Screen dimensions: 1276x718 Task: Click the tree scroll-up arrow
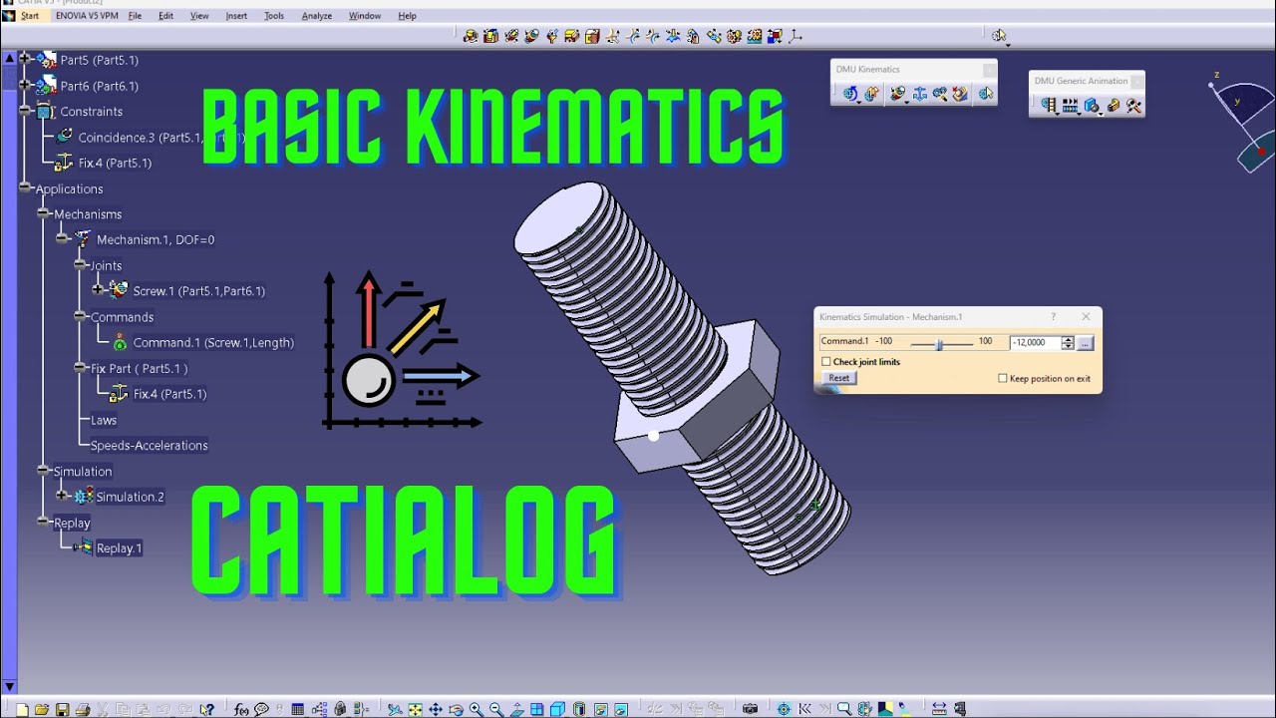[x=10, y=58]
